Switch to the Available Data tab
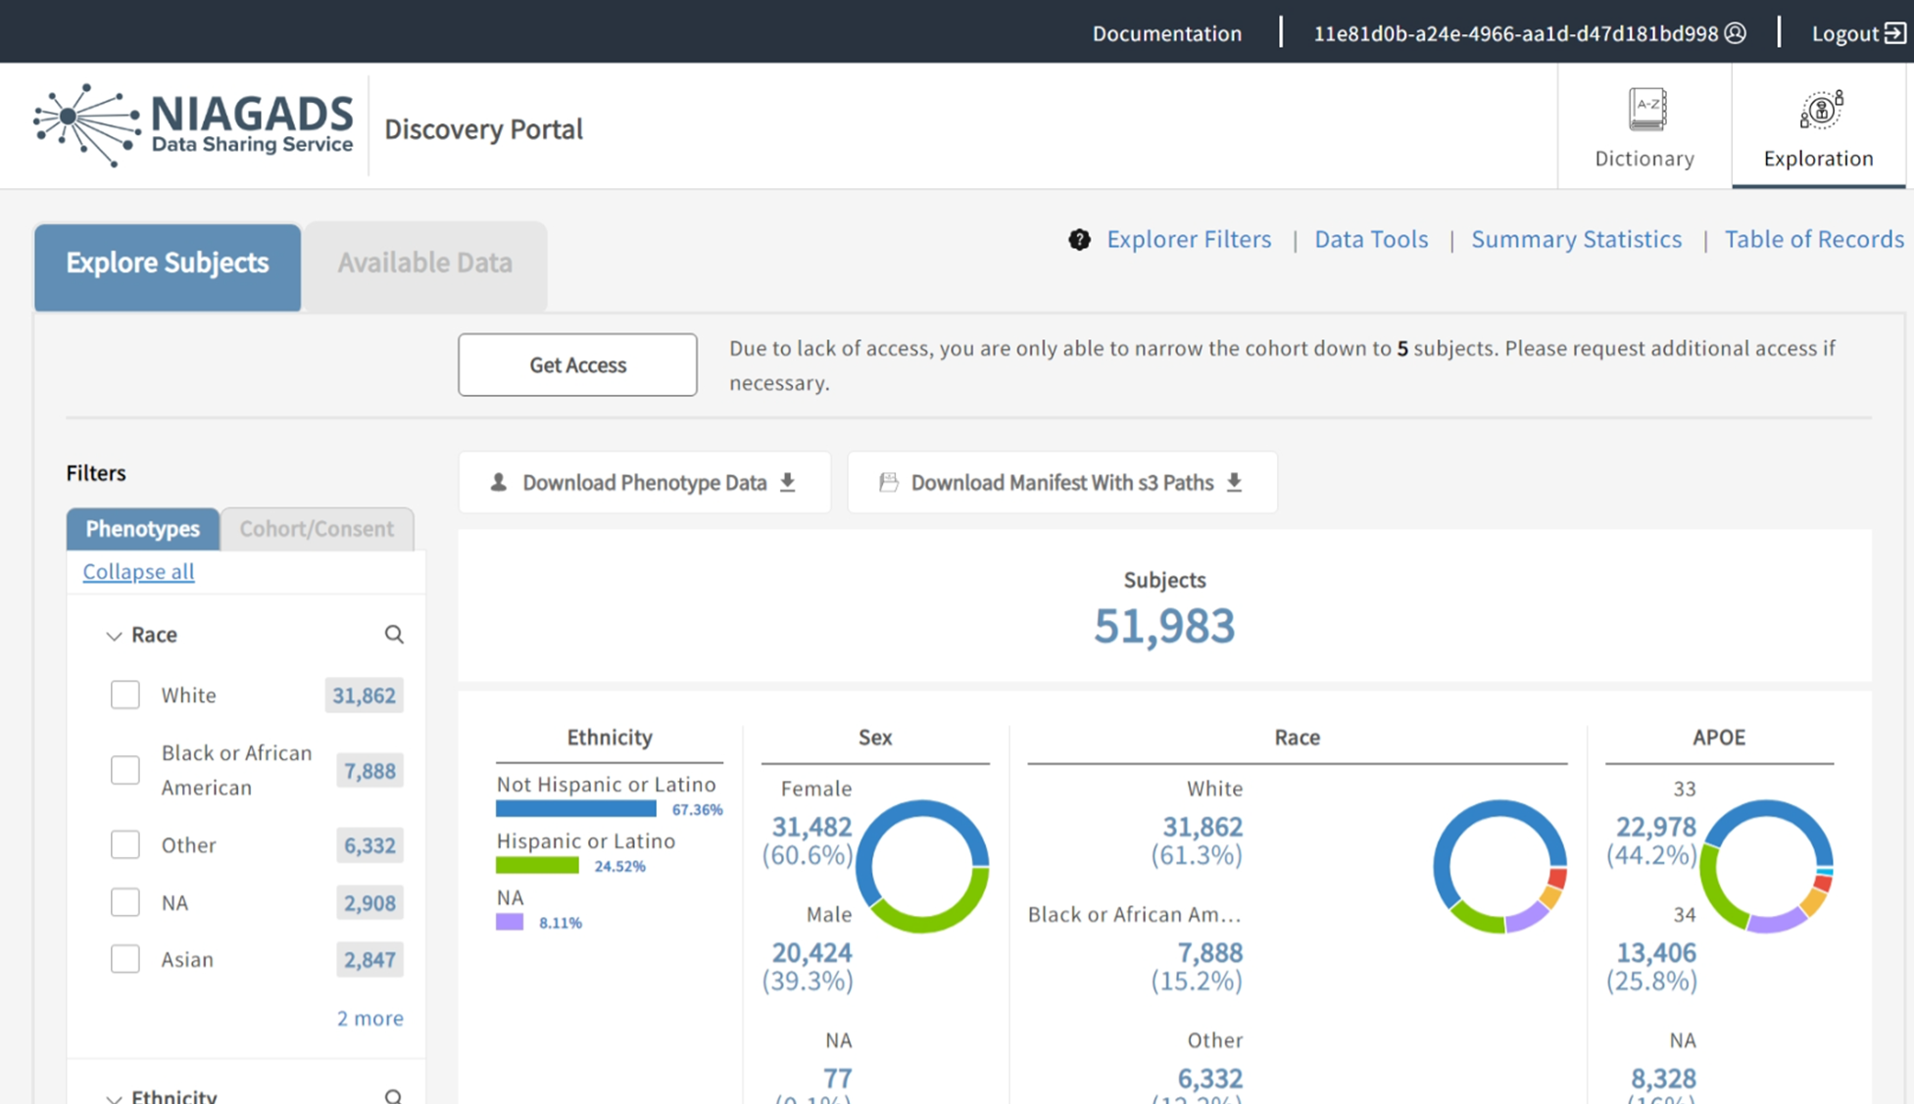This screenshot has width=1914, height=1104. 425,263
